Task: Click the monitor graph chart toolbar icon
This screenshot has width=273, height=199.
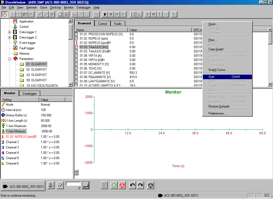Action: (97, 14)
